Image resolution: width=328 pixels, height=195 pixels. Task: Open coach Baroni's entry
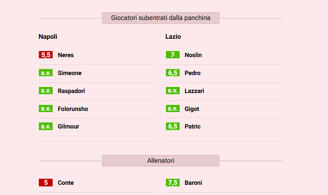(193, 183)
